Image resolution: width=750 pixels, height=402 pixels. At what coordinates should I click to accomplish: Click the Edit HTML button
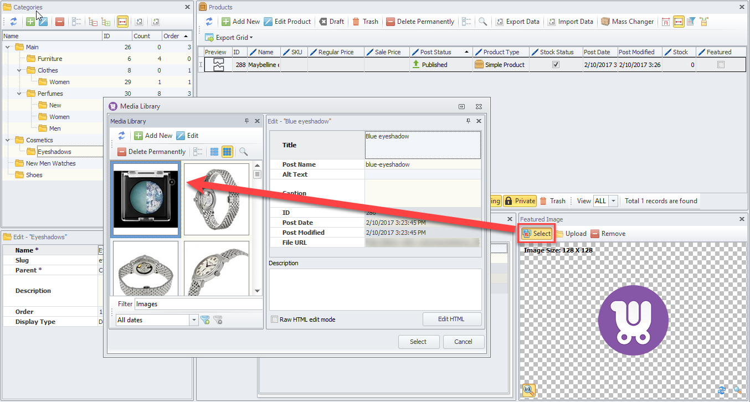pyautogui.click(x=451, y=319)
